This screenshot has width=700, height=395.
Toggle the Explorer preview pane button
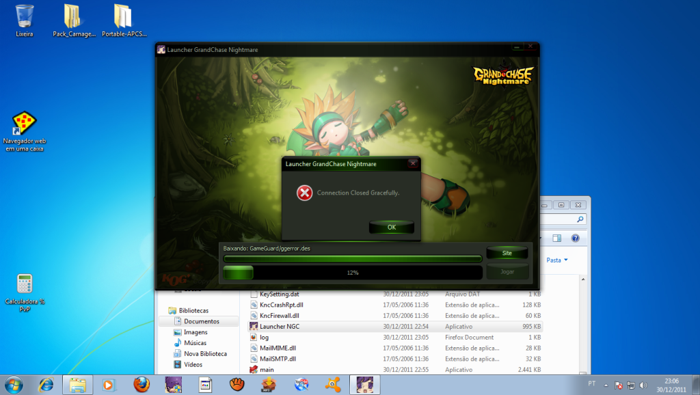tap(556, 239)
